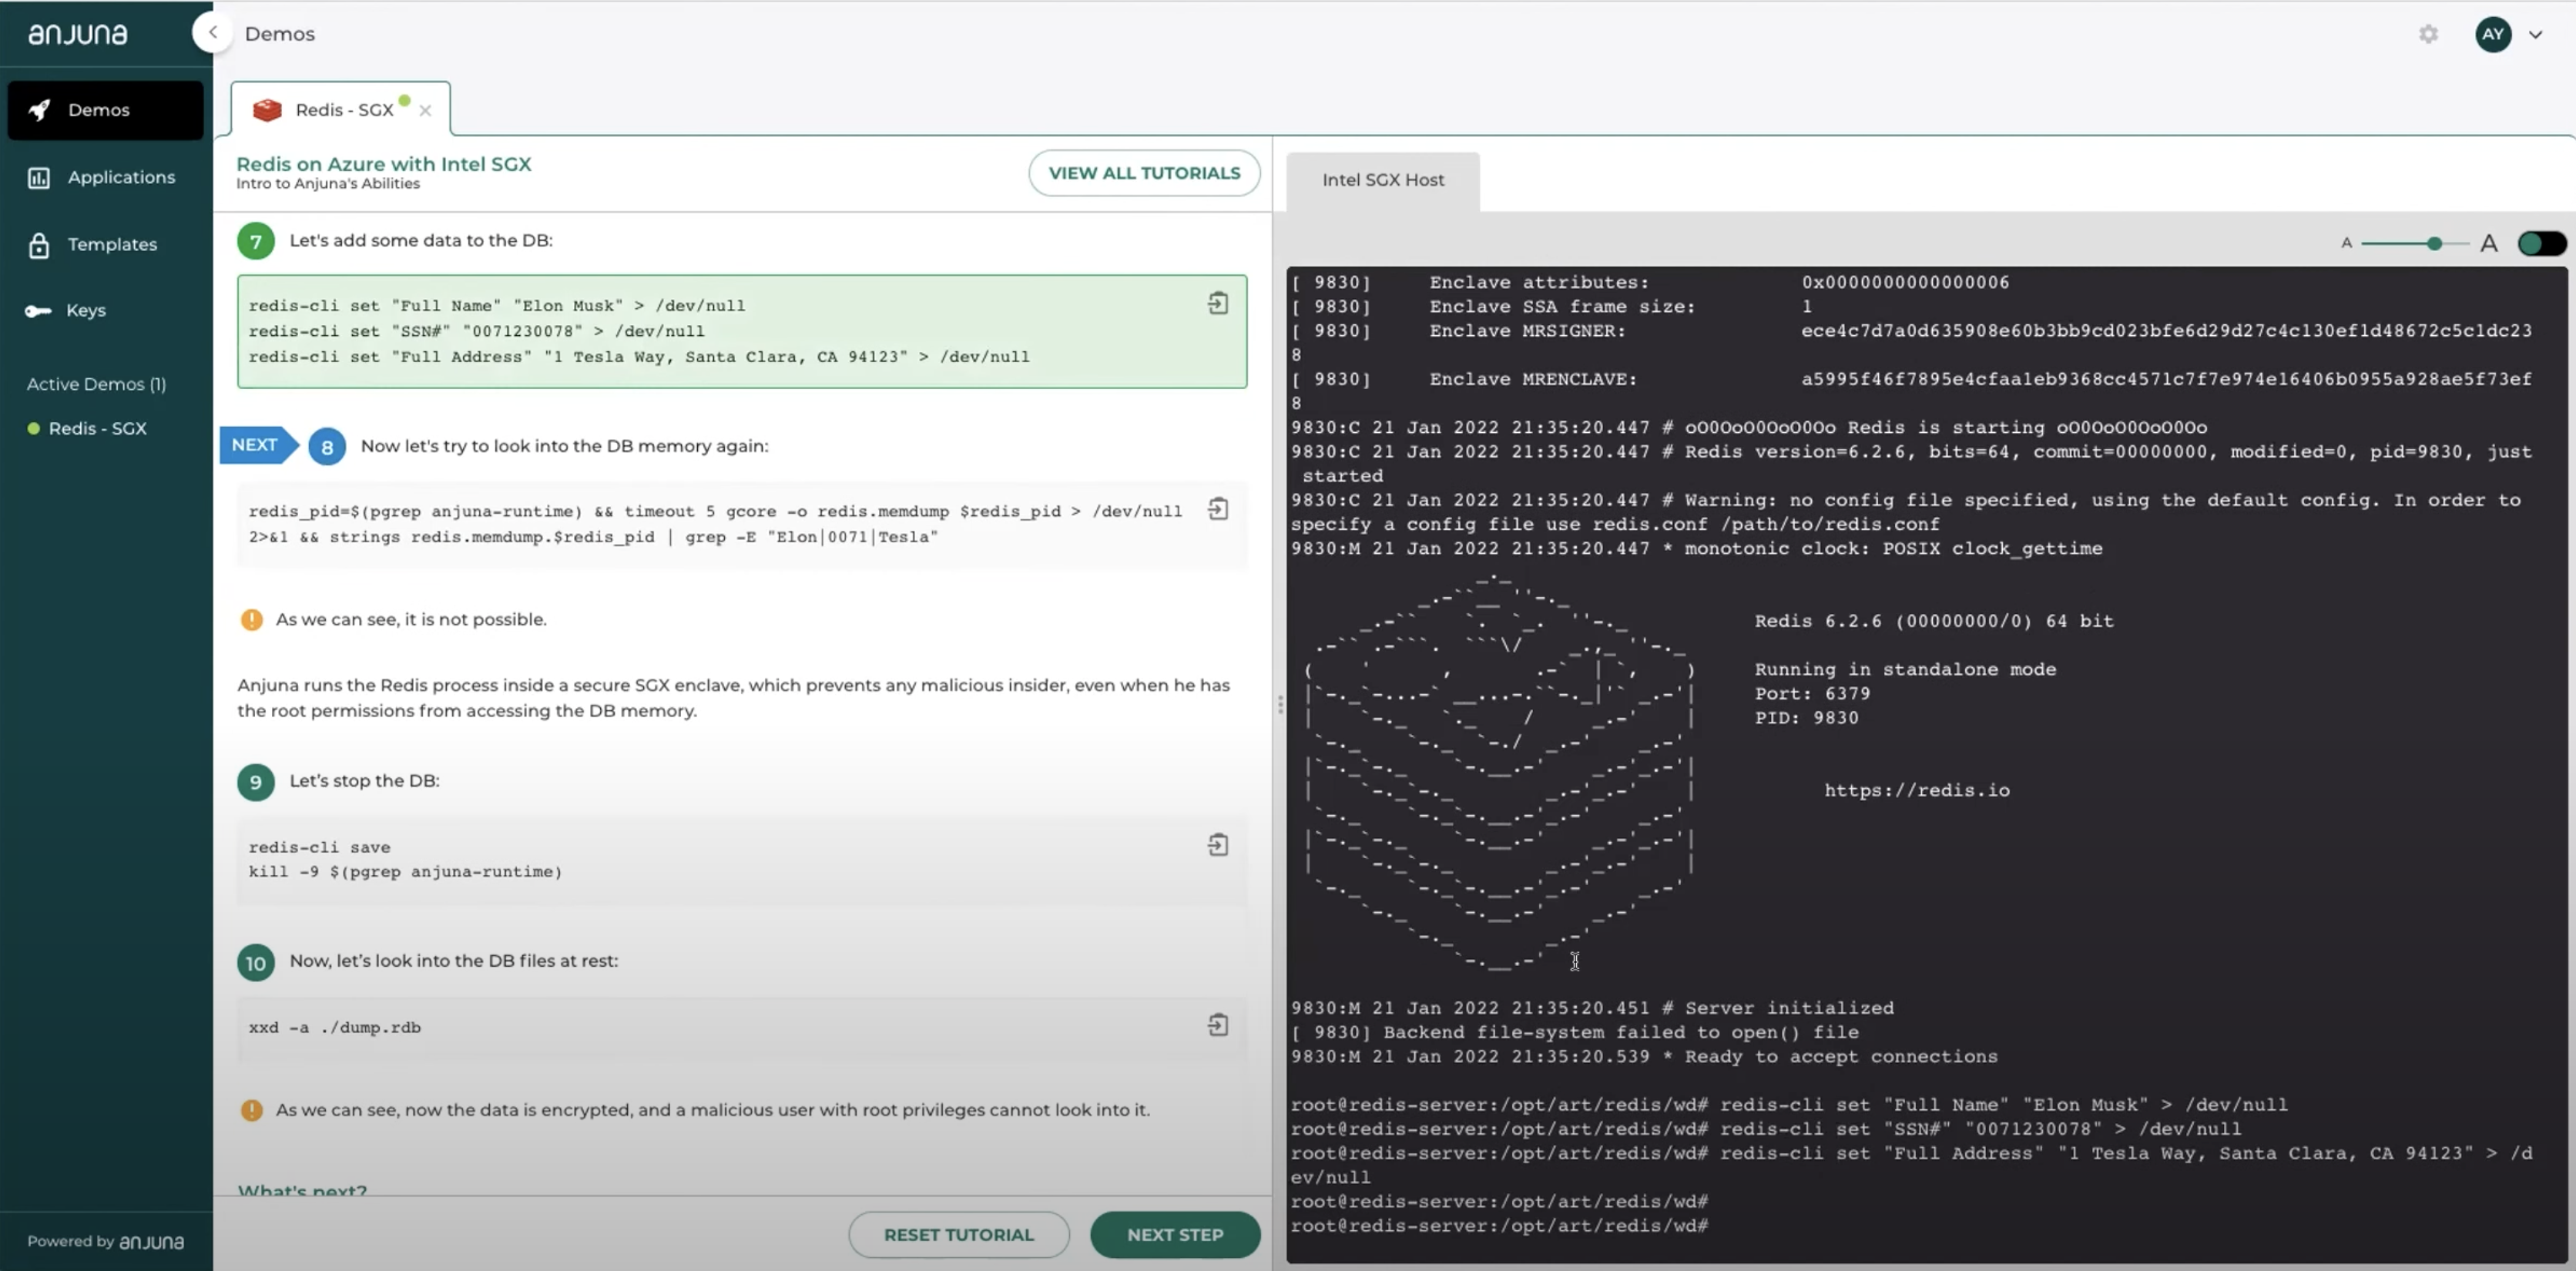Copy the redis-cli save code block
The height and width of the screenshot is (1271, 2576).
coord(1218,845)
